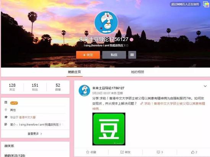Click the 其他 location text in the info panel
The image size is (210, 157).
click(x=13, y=110)
